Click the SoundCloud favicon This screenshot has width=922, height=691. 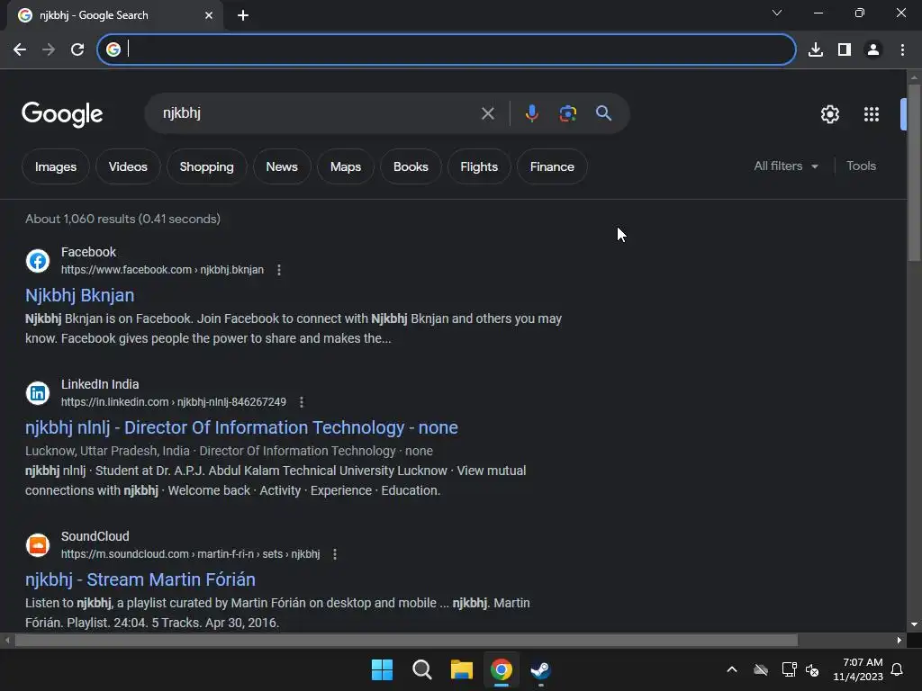pos(38,545)
